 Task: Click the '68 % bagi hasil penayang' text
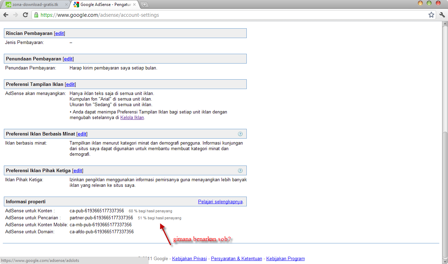pos(150,211)
